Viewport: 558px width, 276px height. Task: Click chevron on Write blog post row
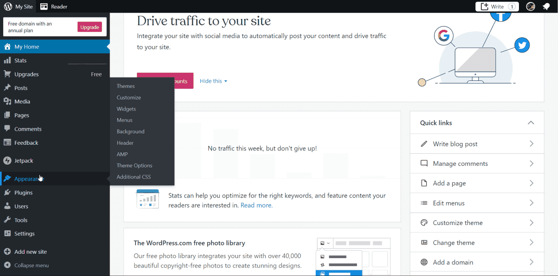pos(531,144)
